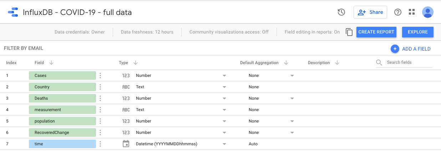The image size is (441, 166).
Task: Open the user account avatar
Action: coord(428,12)
